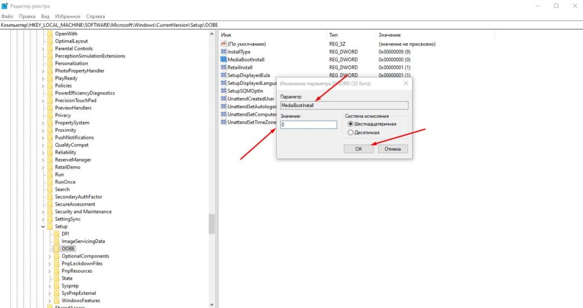Select the State tree item
583x308 pixels.
click(x=67, y=278)
